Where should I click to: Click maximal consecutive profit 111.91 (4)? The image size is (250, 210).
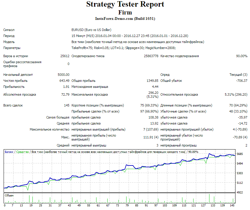point(151,137)
